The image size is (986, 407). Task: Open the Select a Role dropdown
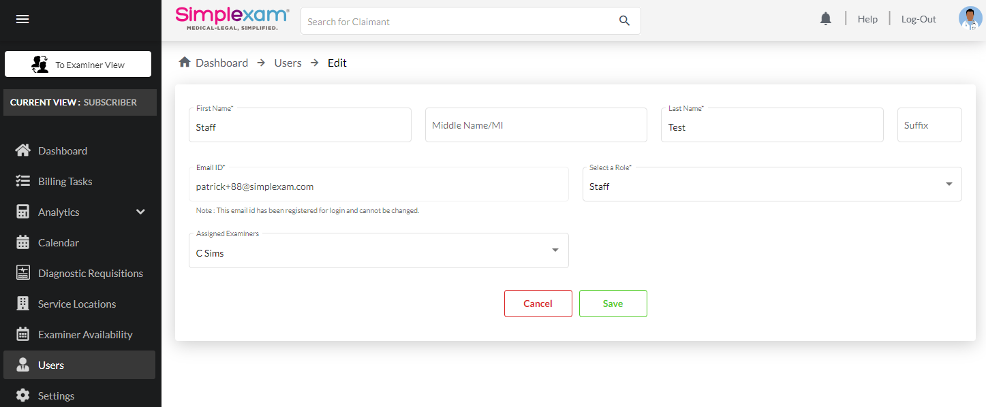click(x=772, y=184)
